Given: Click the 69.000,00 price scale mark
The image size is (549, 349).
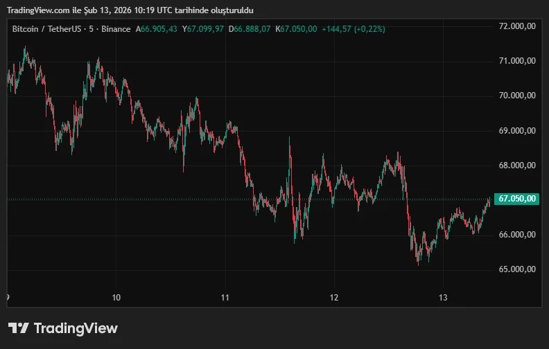Looking at the screenshot, I should (518, 131).
